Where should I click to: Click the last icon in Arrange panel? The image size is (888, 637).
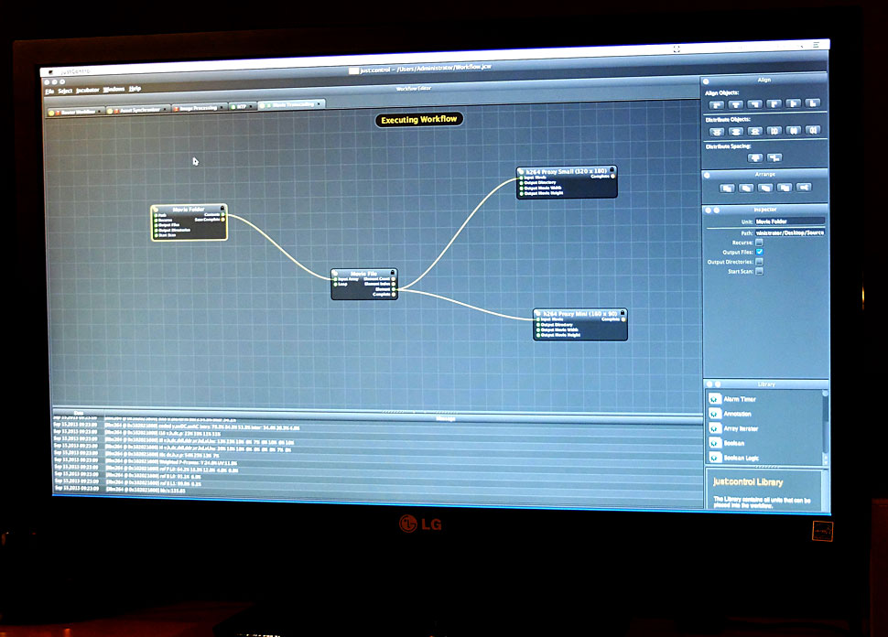[803, 188]
